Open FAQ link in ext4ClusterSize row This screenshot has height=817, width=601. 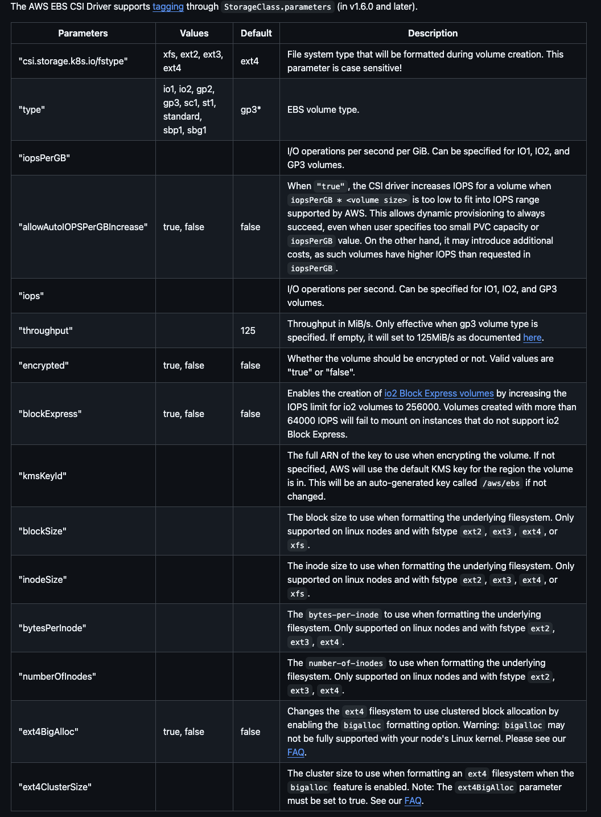click(x=413, y=800)
